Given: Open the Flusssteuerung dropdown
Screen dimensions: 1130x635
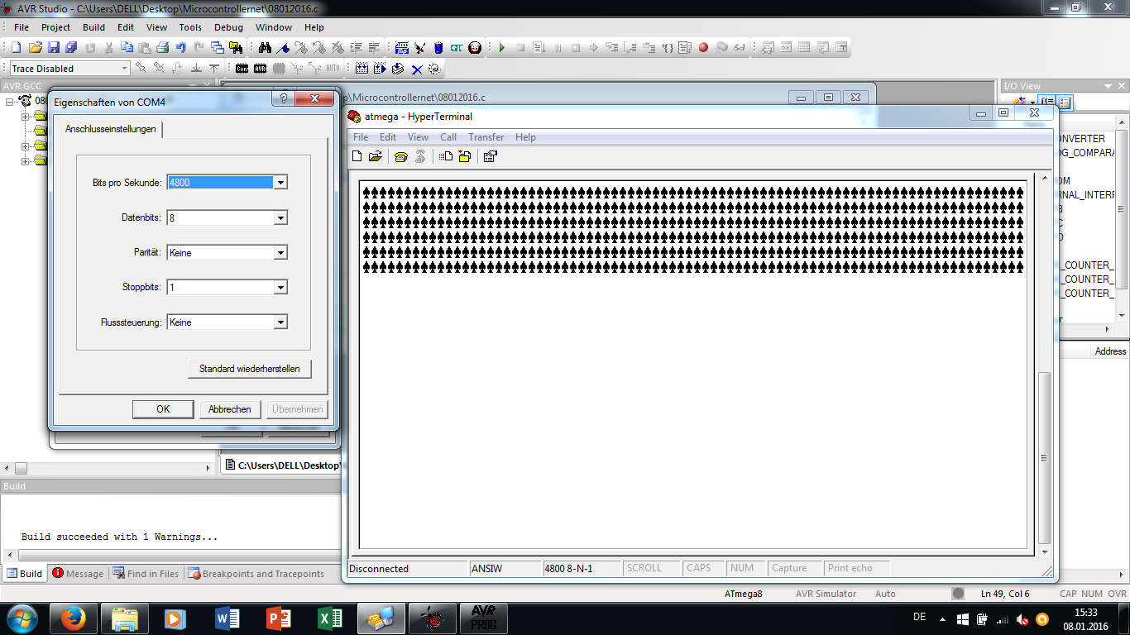Looking at the screenshot, I should click(x=280, y=322).
